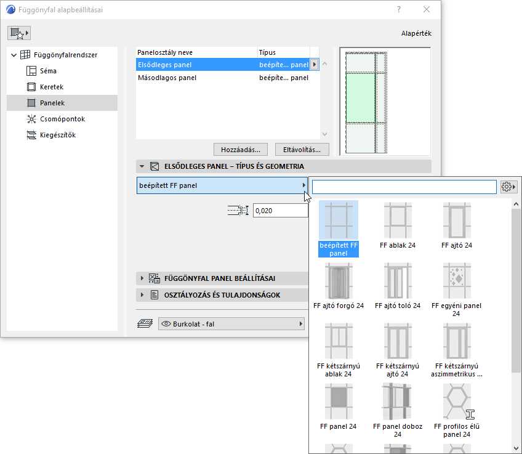This screenshot has height=454, width=522.
Task: Choose the FF kétszárnyú ajtó 24 panel
Action: (398, 351)
